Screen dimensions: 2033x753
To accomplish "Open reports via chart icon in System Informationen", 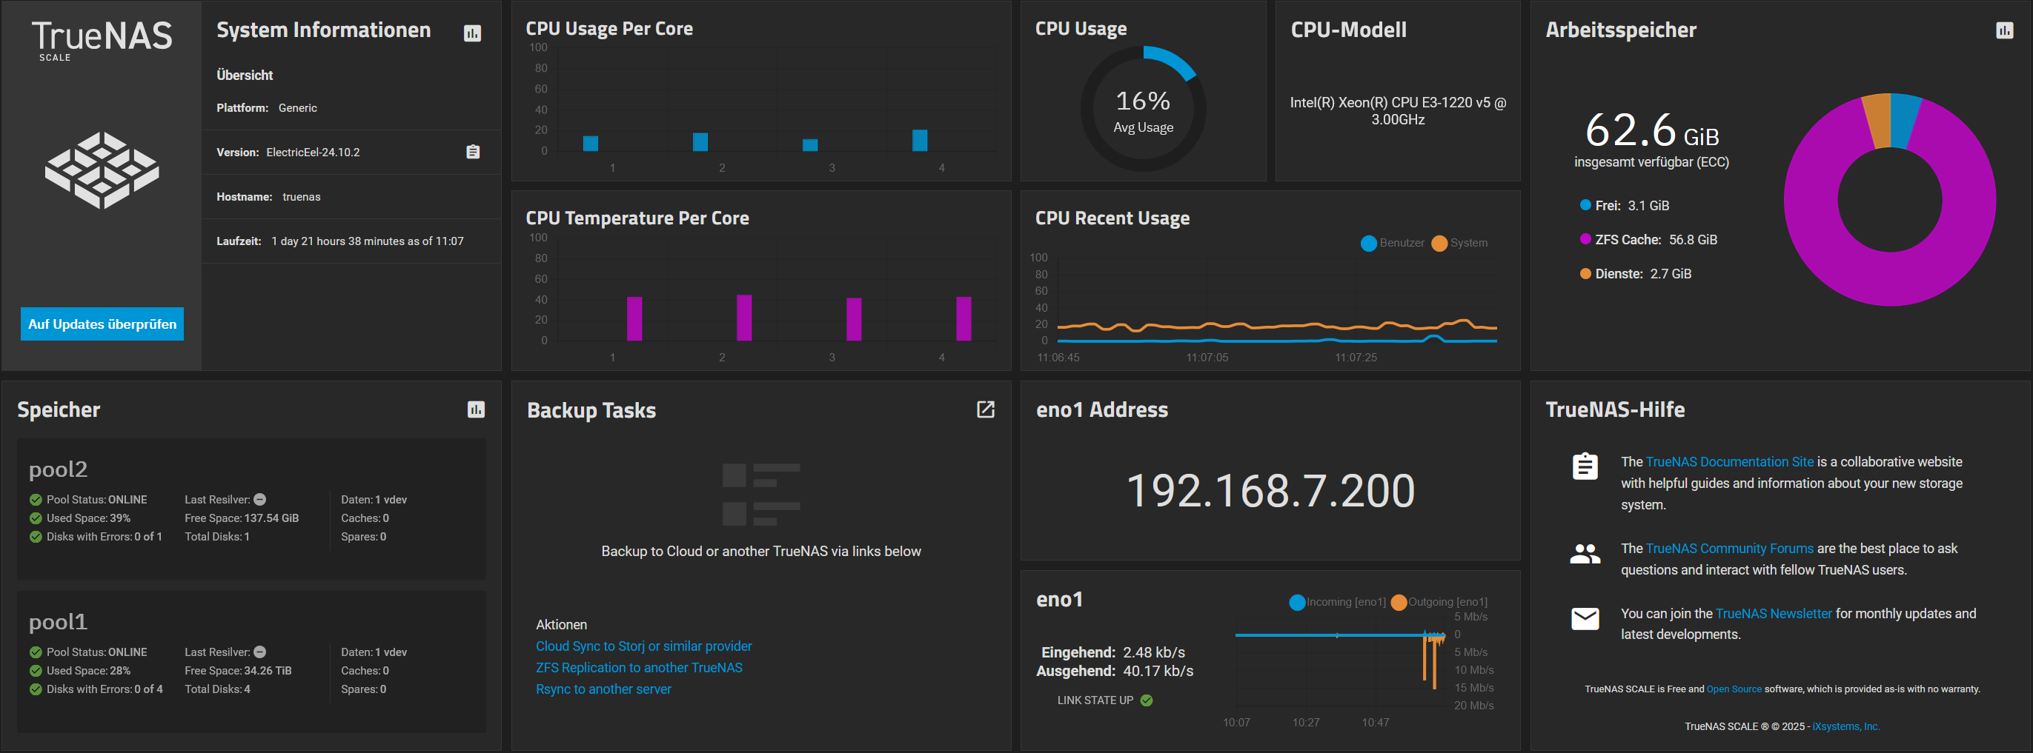I will point(472,33).
